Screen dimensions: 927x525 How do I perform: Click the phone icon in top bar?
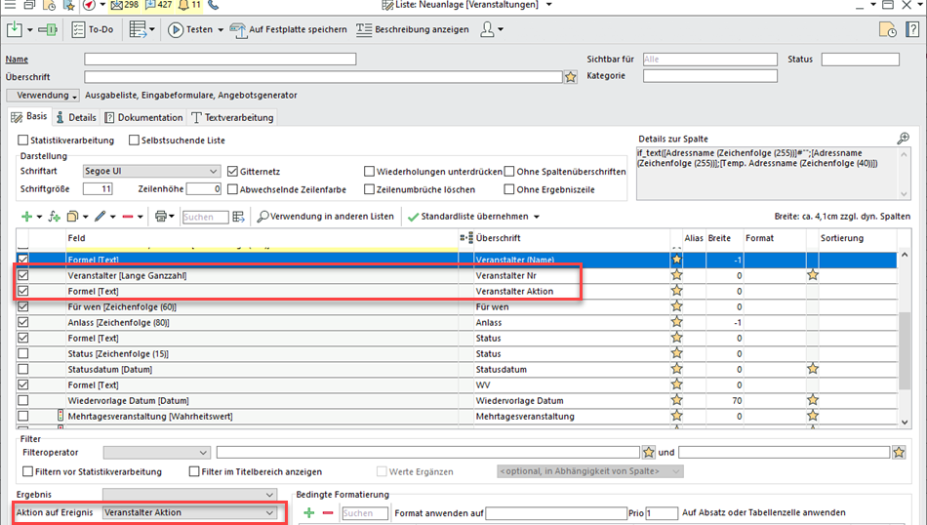214,5
